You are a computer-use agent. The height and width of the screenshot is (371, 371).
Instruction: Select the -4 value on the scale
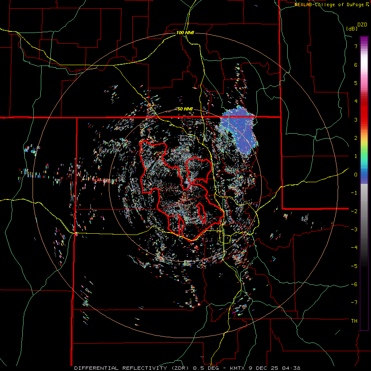(x=354, y=248)
